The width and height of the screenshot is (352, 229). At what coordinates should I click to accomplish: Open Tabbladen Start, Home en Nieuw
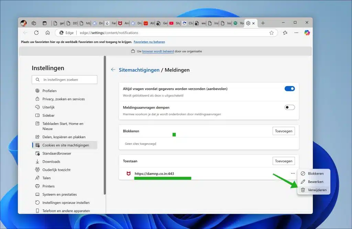(65, 126)
